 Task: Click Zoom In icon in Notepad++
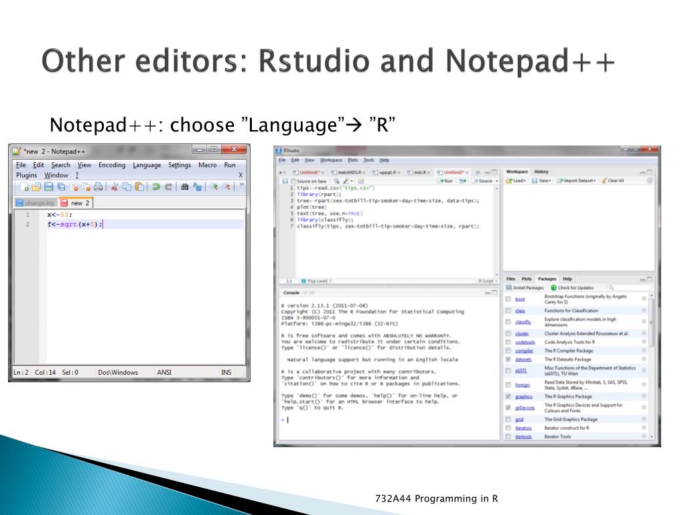[x=214, y=188]
